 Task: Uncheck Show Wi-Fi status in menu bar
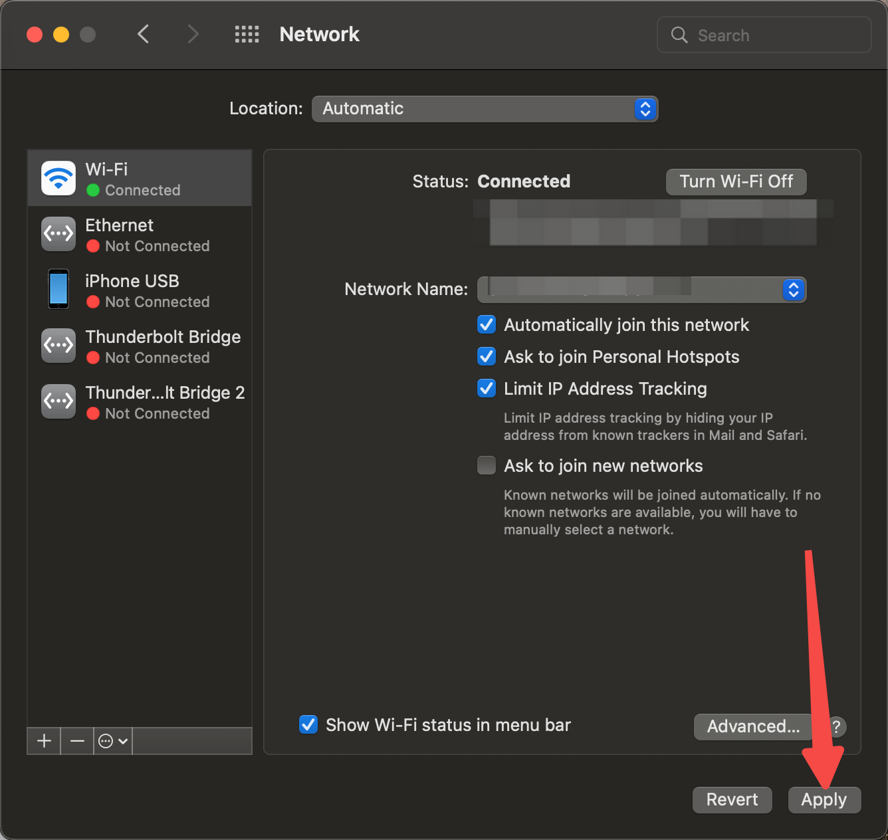pyautogui.click(x=308, y=724)
